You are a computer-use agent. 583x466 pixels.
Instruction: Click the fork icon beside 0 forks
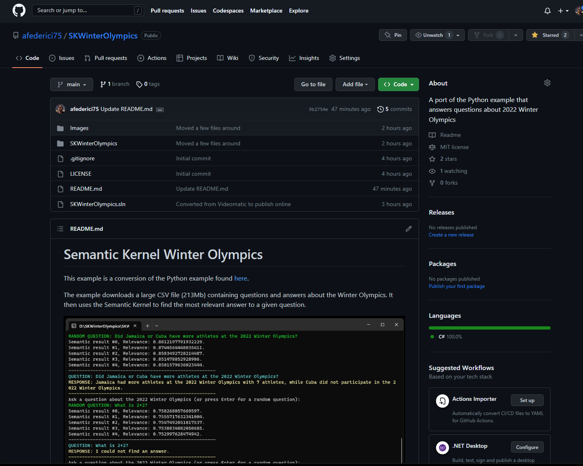click(x=432, y=183)
